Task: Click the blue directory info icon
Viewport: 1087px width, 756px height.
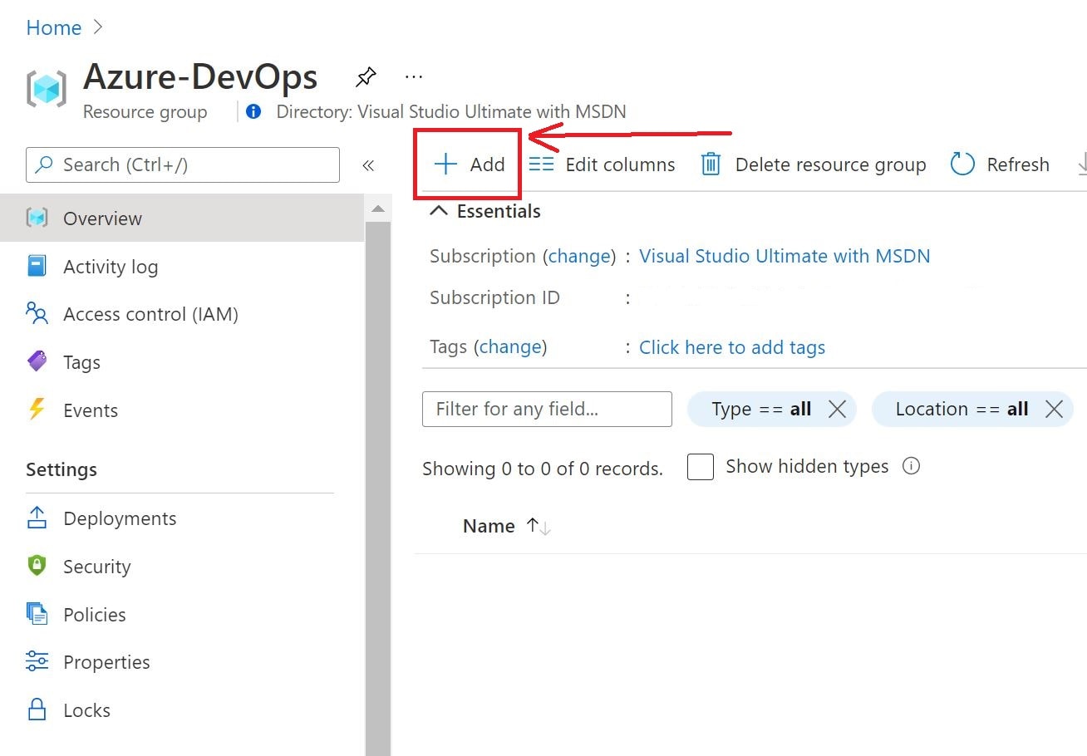Action: point(253,111)
